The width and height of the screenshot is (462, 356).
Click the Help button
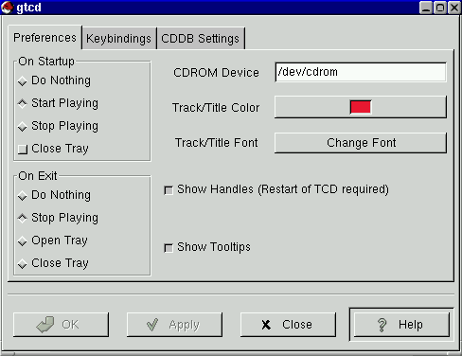(x=401, y=325)
